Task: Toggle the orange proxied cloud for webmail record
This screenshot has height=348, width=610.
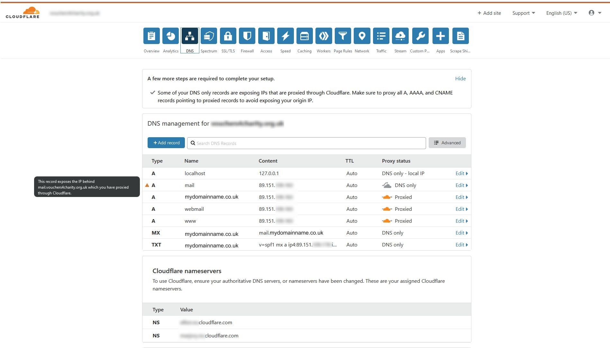Action: click(387, 209)
